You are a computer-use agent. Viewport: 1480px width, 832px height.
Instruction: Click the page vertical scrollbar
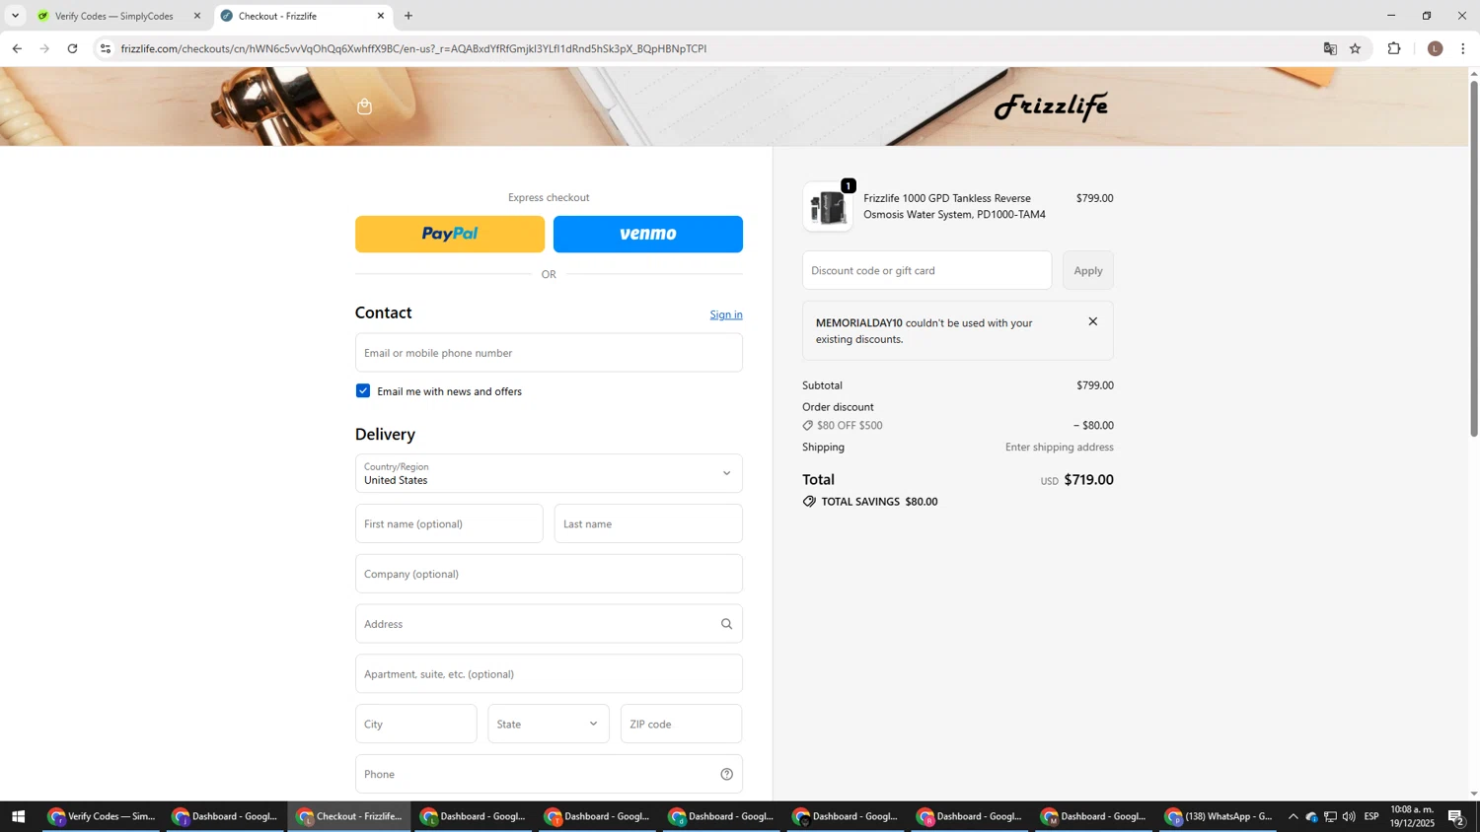pos(1474,258)
